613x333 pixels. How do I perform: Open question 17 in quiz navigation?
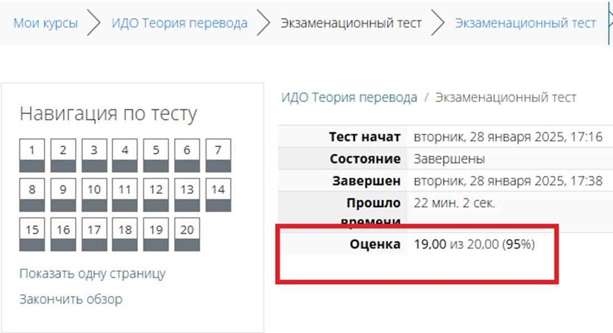click(x=94, y=235)
